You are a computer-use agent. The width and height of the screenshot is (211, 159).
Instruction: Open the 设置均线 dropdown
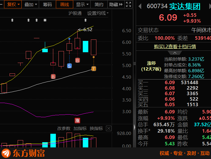[x=98, y=13]
